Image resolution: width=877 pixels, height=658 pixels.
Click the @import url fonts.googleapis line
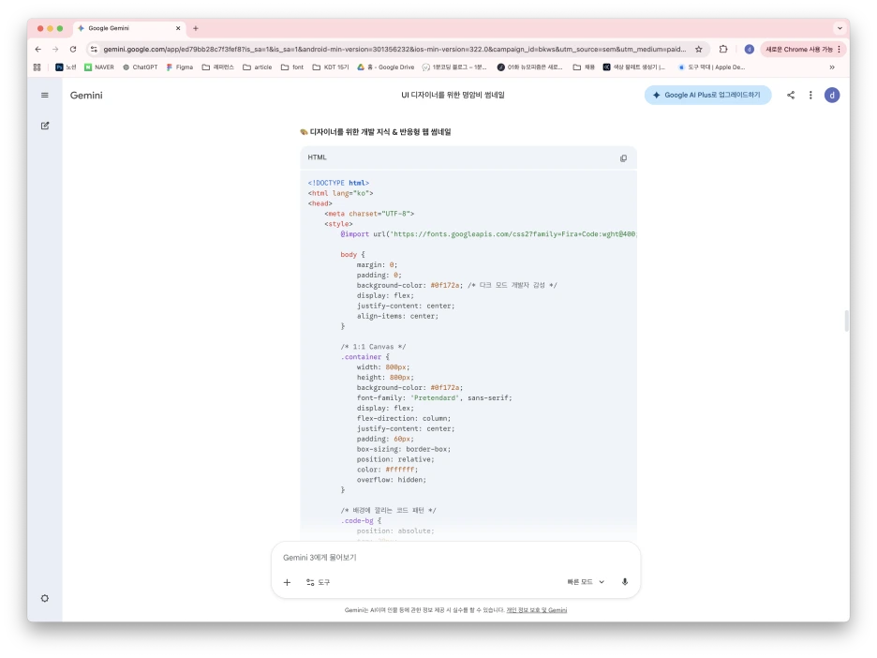pyautogui.click(x=488, y=234)
